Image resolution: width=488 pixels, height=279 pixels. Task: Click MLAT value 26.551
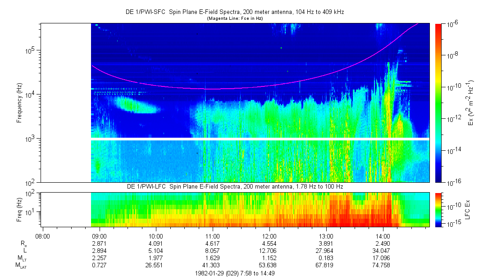click(x=155, y=265)
